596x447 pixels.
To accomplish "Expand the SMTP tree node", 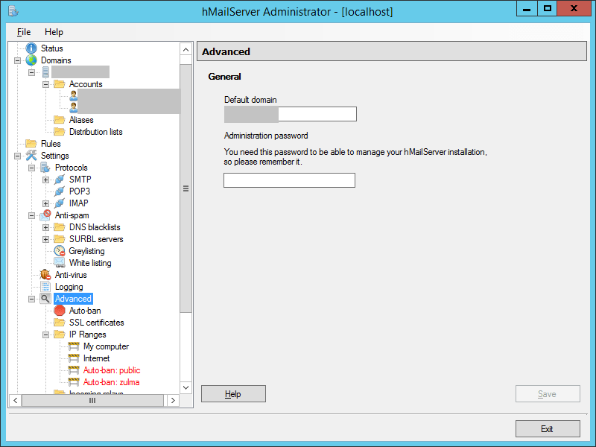I will point(45,180).
